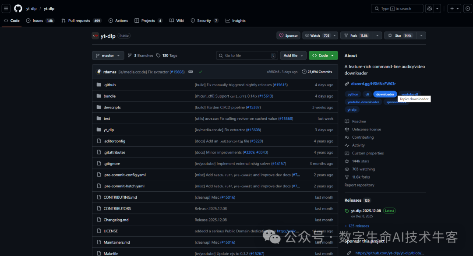Screen dimensions: 473x256
Task: Click the Fork button
Action: point(356,35)
